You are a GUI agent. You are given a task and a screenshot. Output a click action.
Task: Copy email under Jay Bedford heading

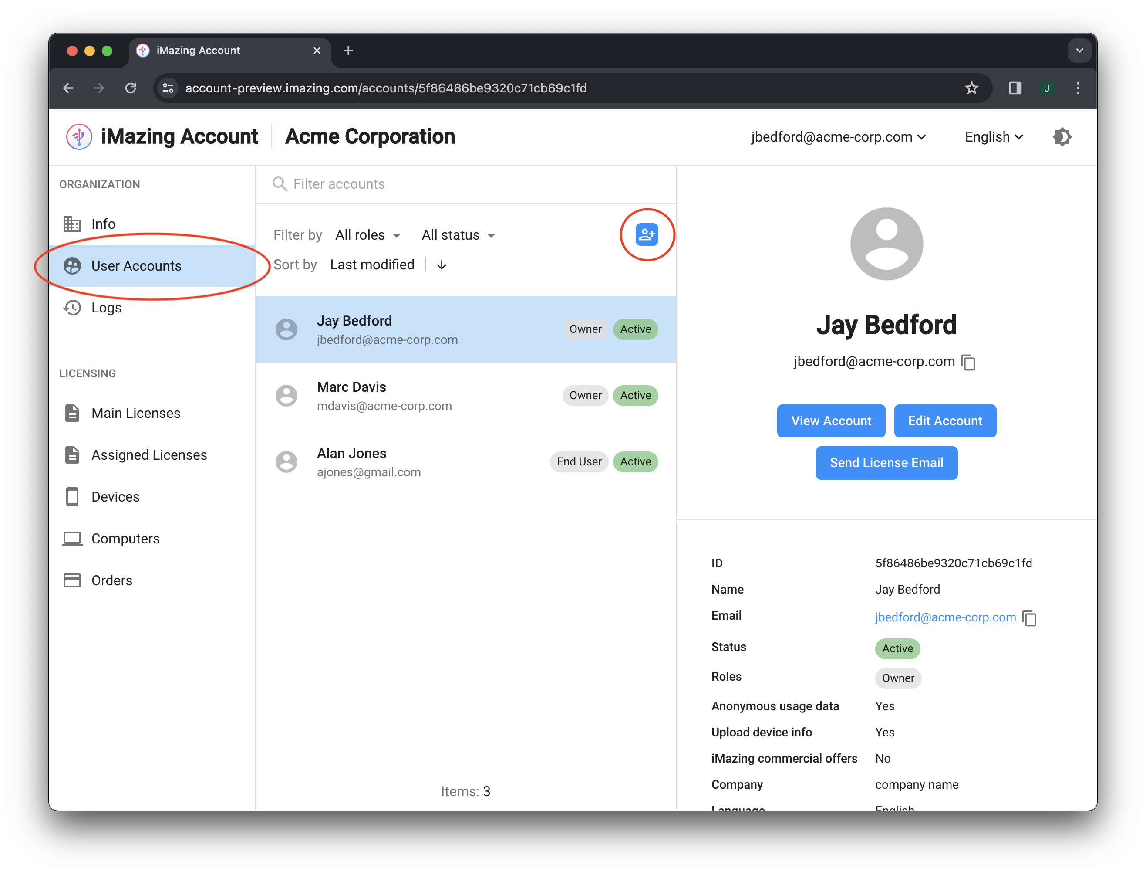[x=968, y=362]
